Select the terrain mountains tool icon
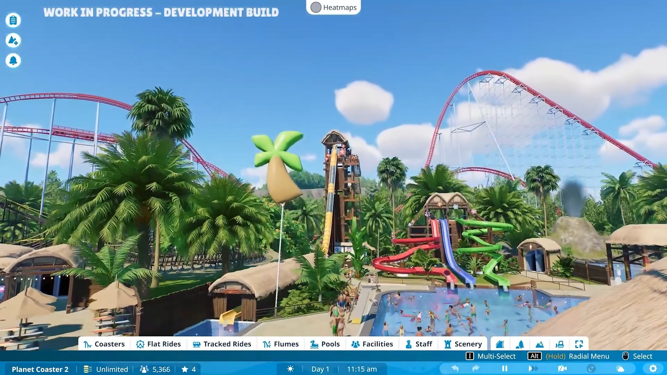 (x=540, y=344)
